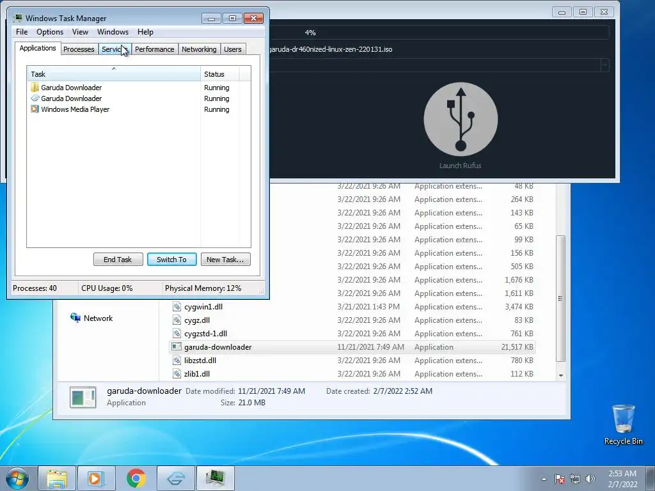This screenshot has height=491, width=655.
Task: Click the cygzstd-1.dll file icon
Action: click(177, 333)
